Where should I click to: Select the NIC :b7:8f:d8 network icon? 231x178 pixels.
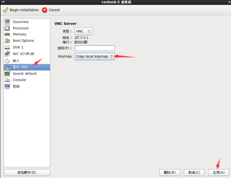click(x=7, y=54)
